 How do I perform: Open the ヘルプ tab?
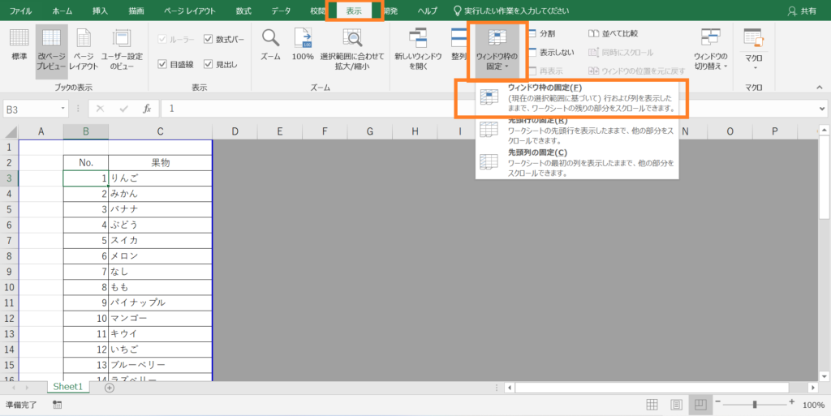tap(427, 11)
